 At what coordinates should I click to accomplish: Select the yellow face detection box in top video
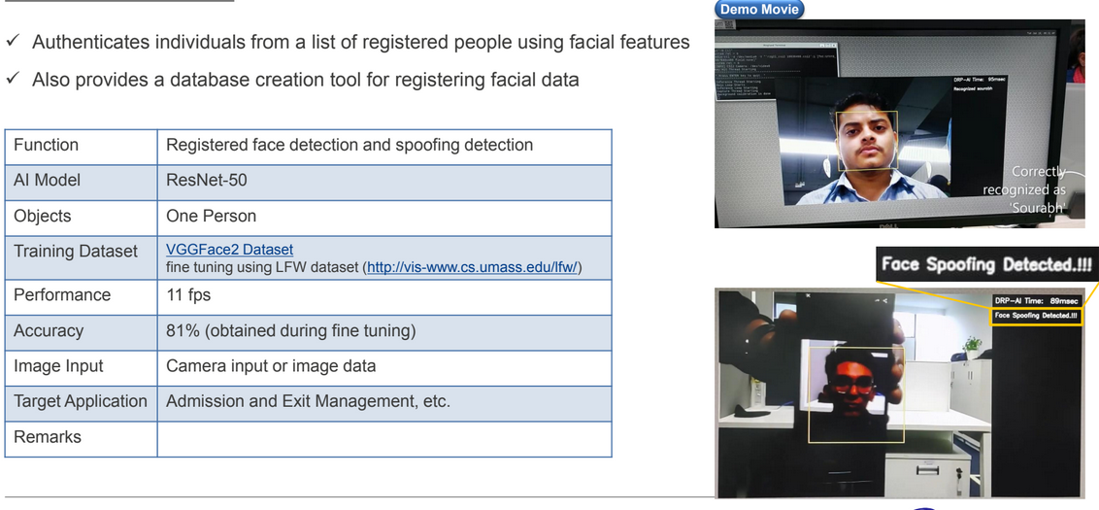pos(868,141)
